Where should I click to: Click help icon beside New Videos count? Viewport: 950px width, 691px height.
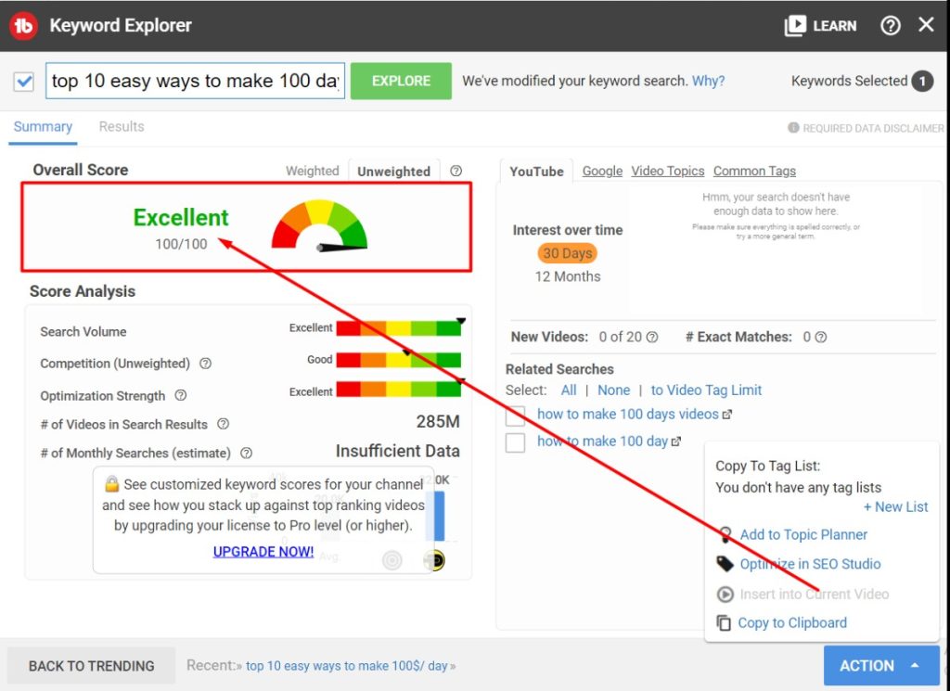click(x=652, y=338)
